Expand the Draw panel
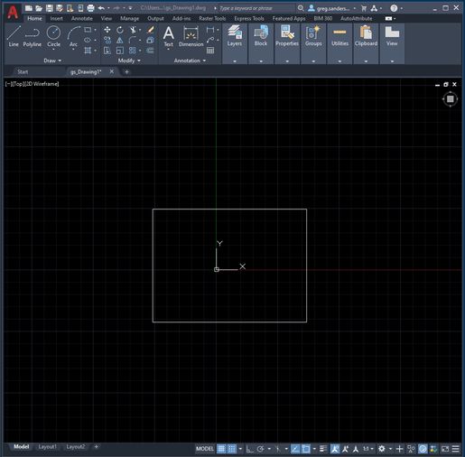 (x=52, y=61)
